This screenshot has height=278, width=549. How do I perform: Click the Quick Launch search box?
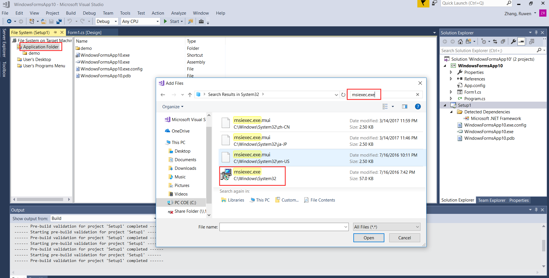tap(476, 3)
